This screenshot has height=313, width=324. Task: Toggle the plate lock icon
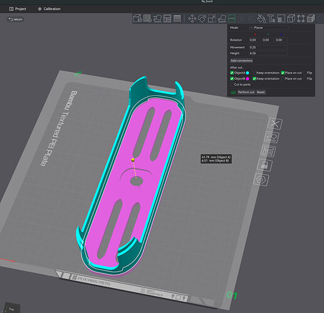pos(264,165)
